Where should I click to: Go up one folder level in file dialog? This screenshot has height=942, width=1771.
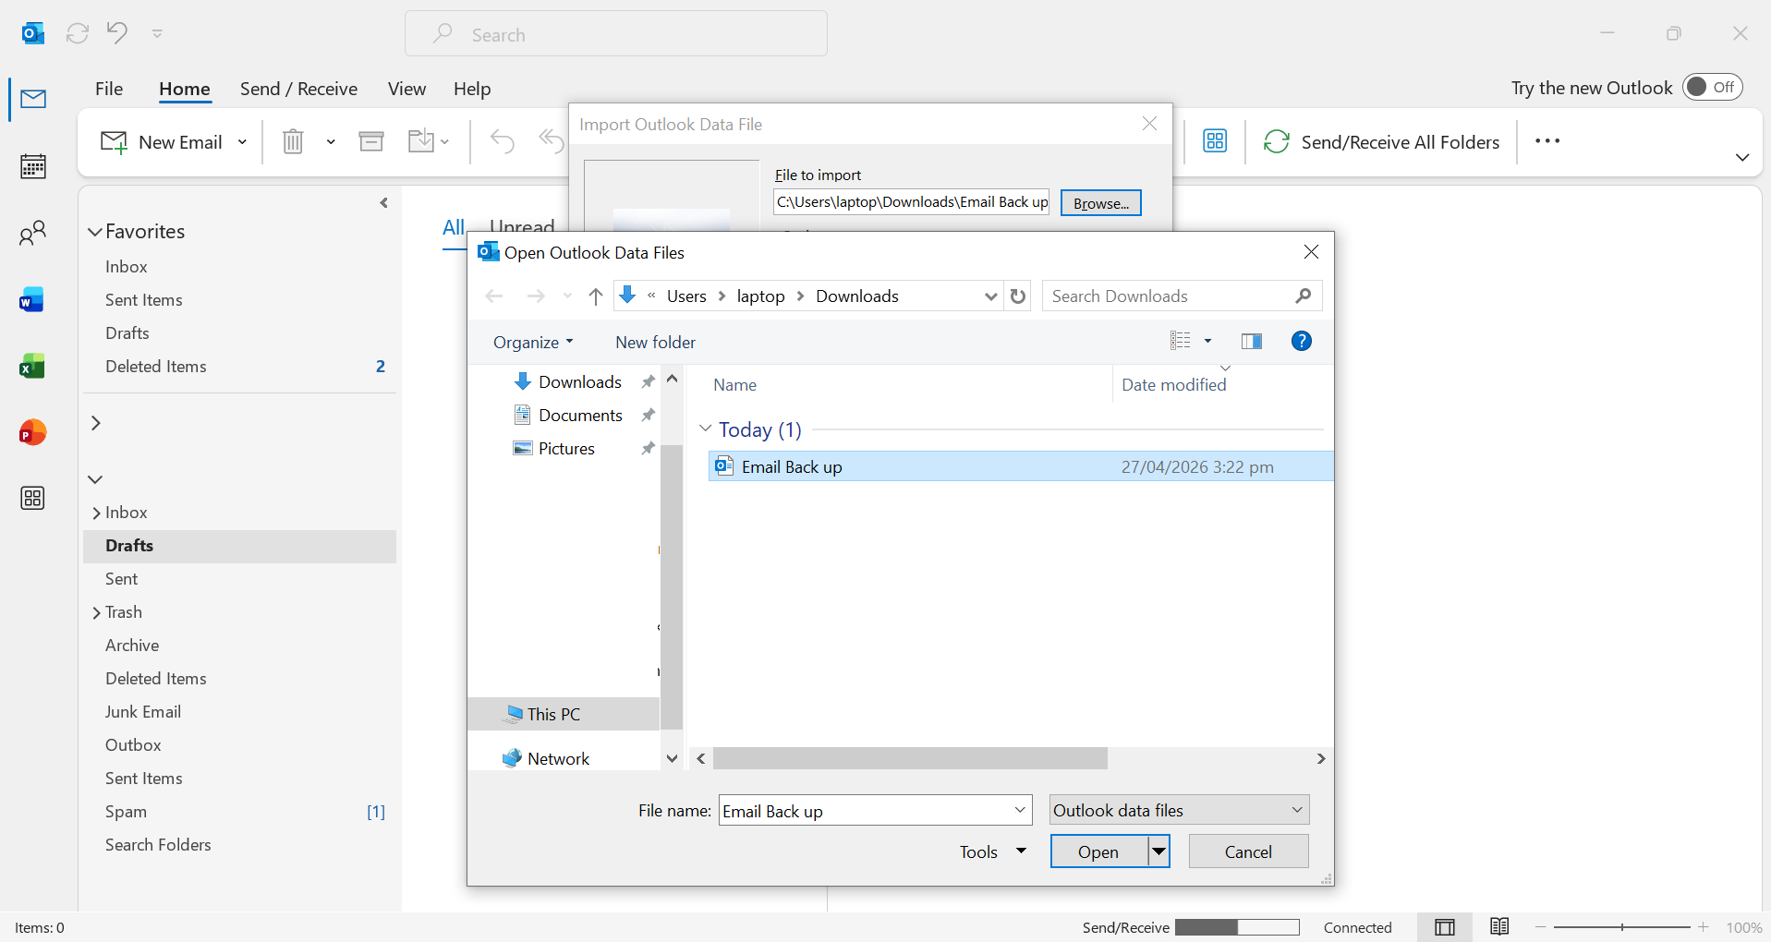[596, 296]
